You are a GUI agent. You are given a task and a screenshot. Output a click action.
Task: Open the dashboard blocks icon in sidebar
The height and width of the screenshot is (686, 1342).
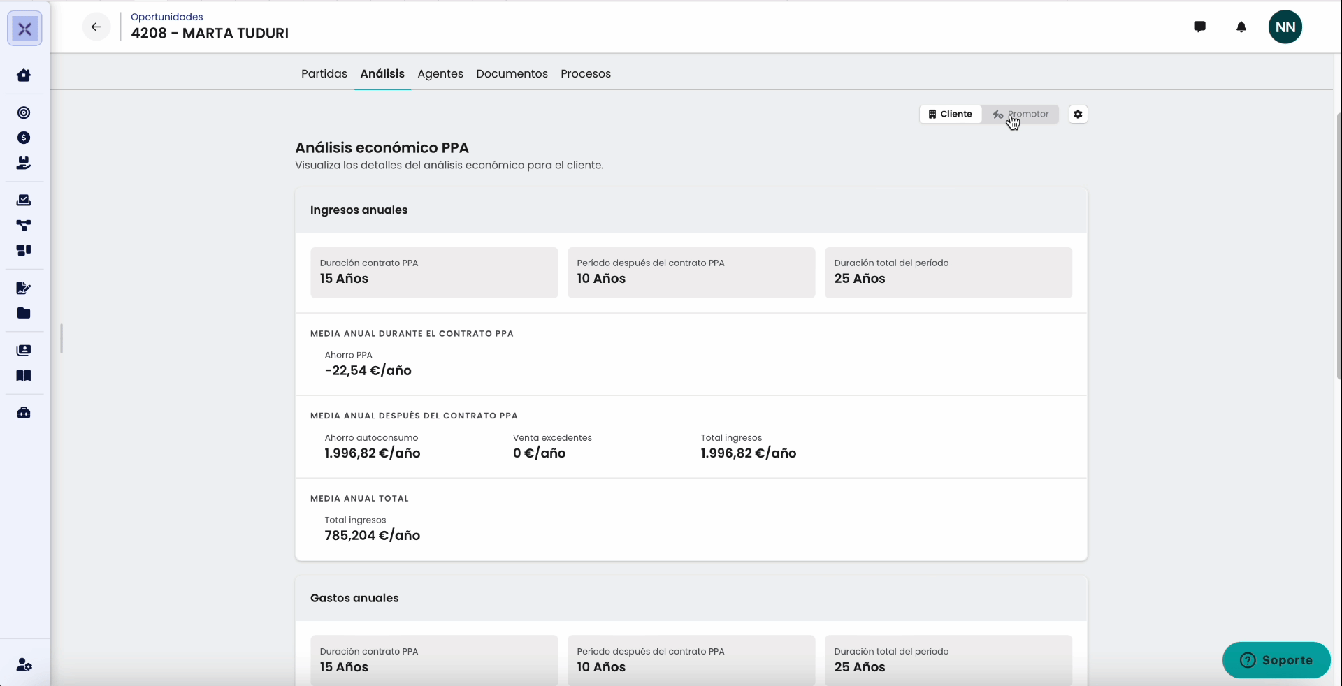24,250
